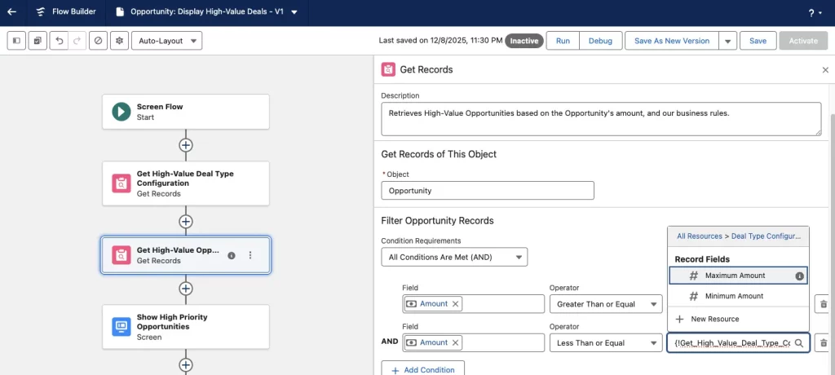Add element after Start node
This screenshot has width=835, height=375.
[x=185, y=145]
